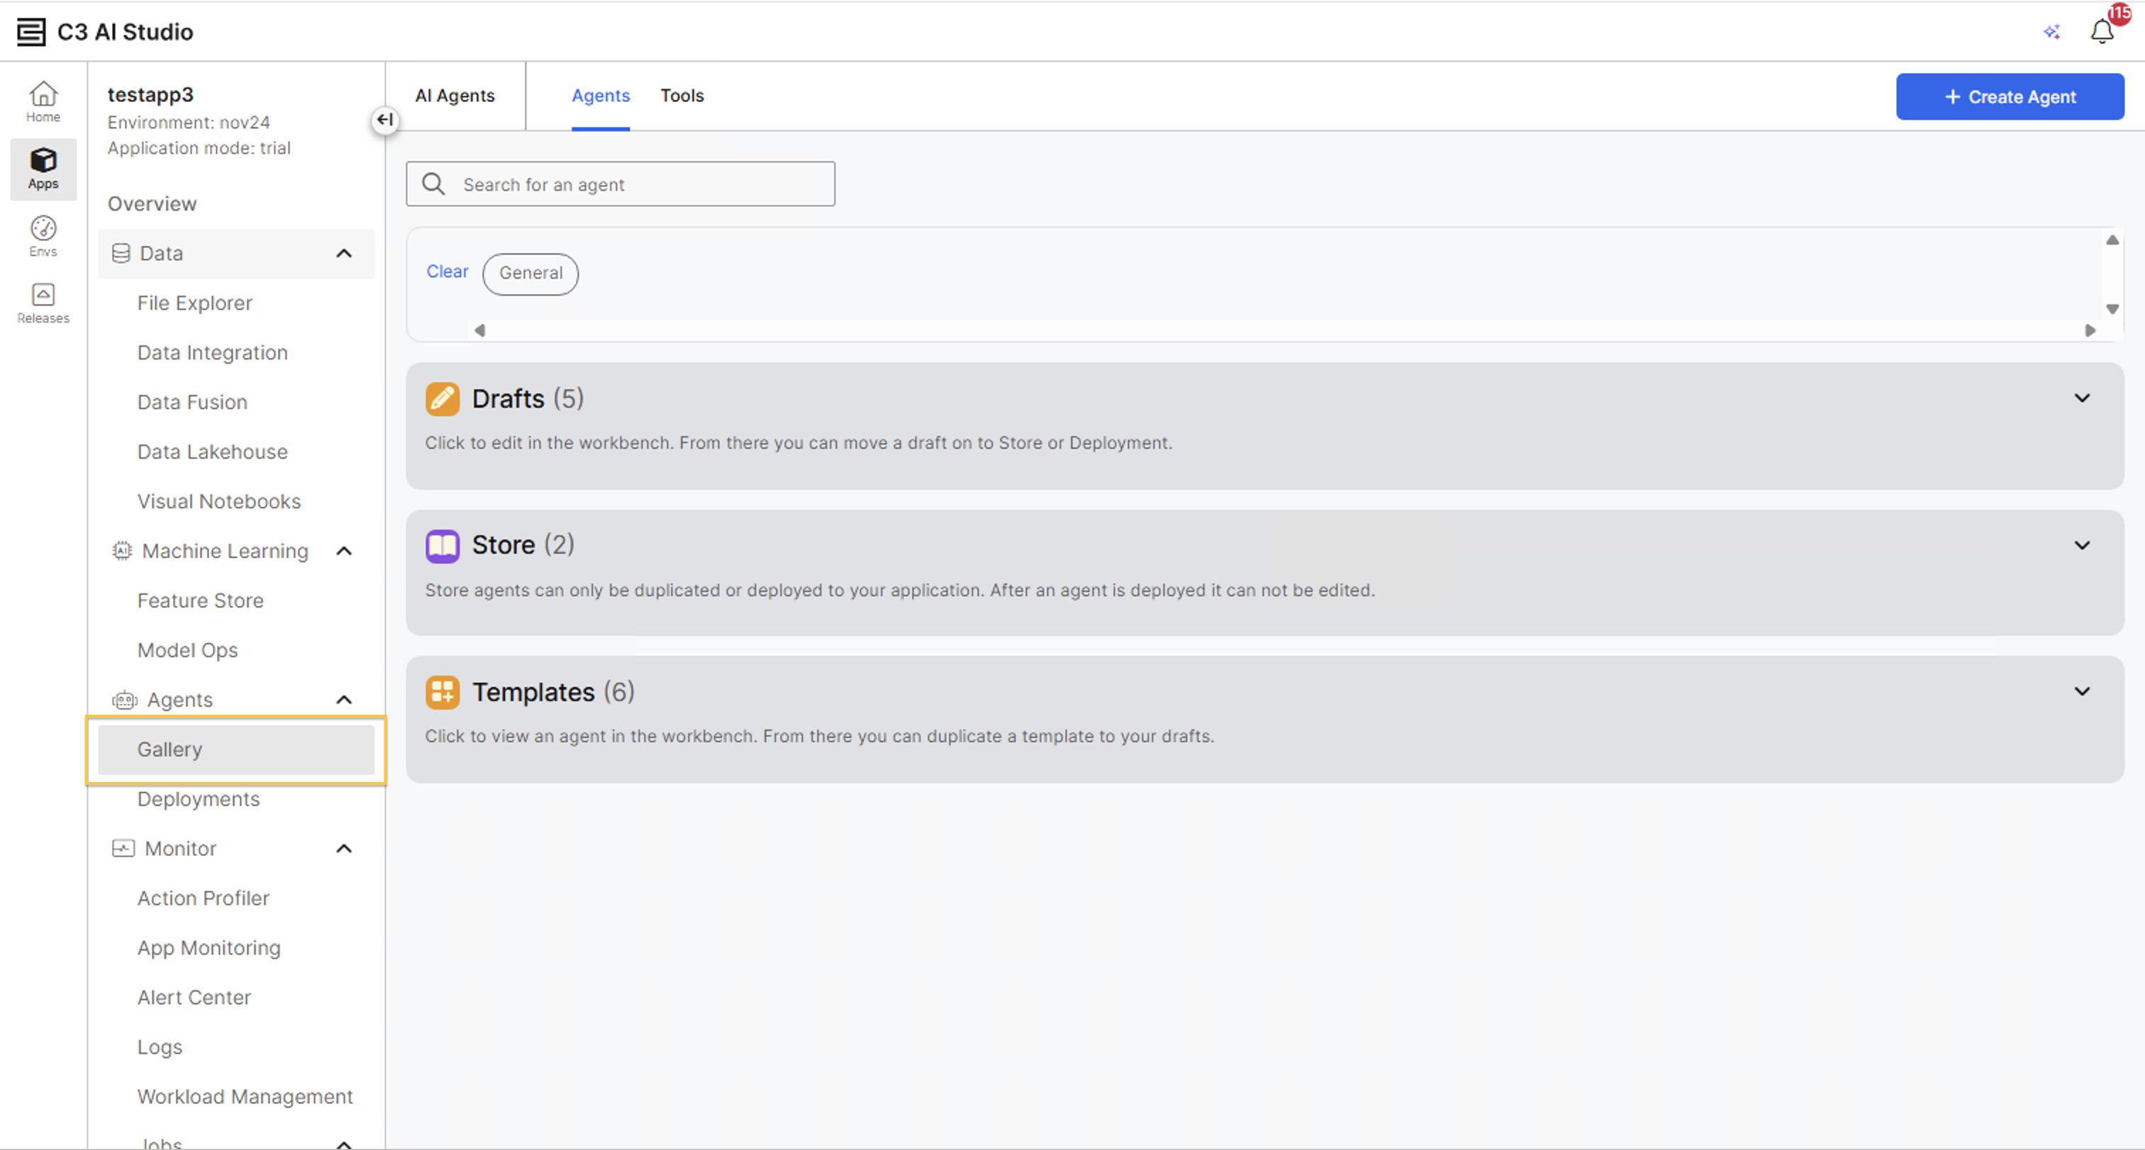
Task: Expand the Store section chevron
Action: (x=2082, y=545)
